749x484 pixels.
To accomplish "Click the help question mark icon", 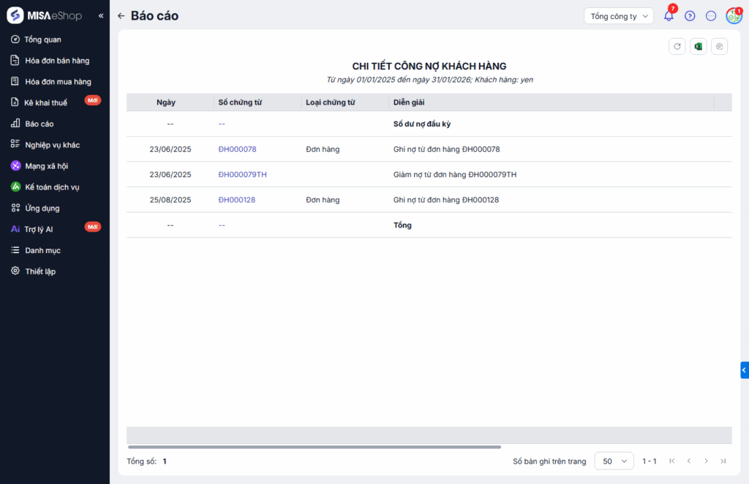I will click(690, 16).
